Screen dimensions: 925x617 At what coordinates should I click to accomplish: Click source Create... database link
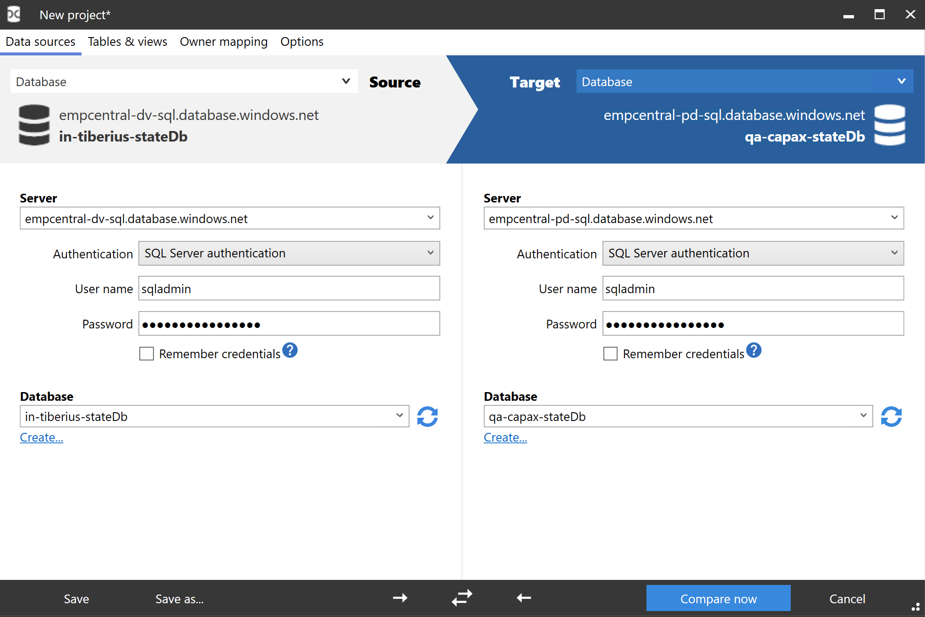click(42, 437)
